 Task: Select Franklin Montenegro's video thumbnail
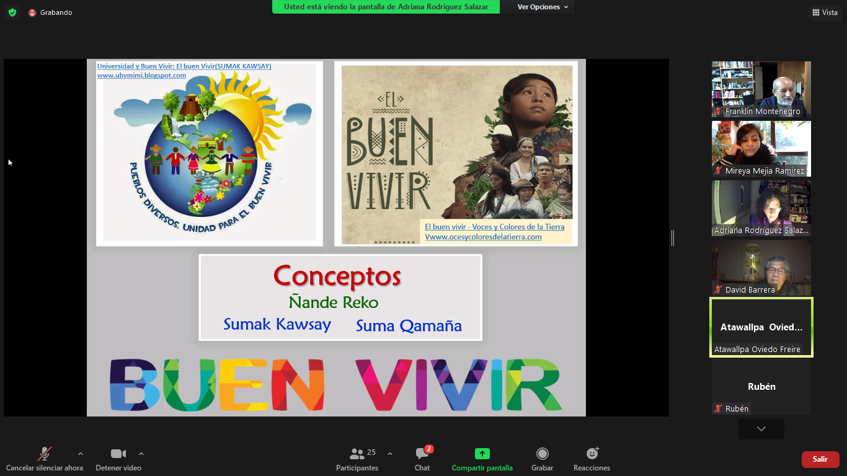[761, 89]
